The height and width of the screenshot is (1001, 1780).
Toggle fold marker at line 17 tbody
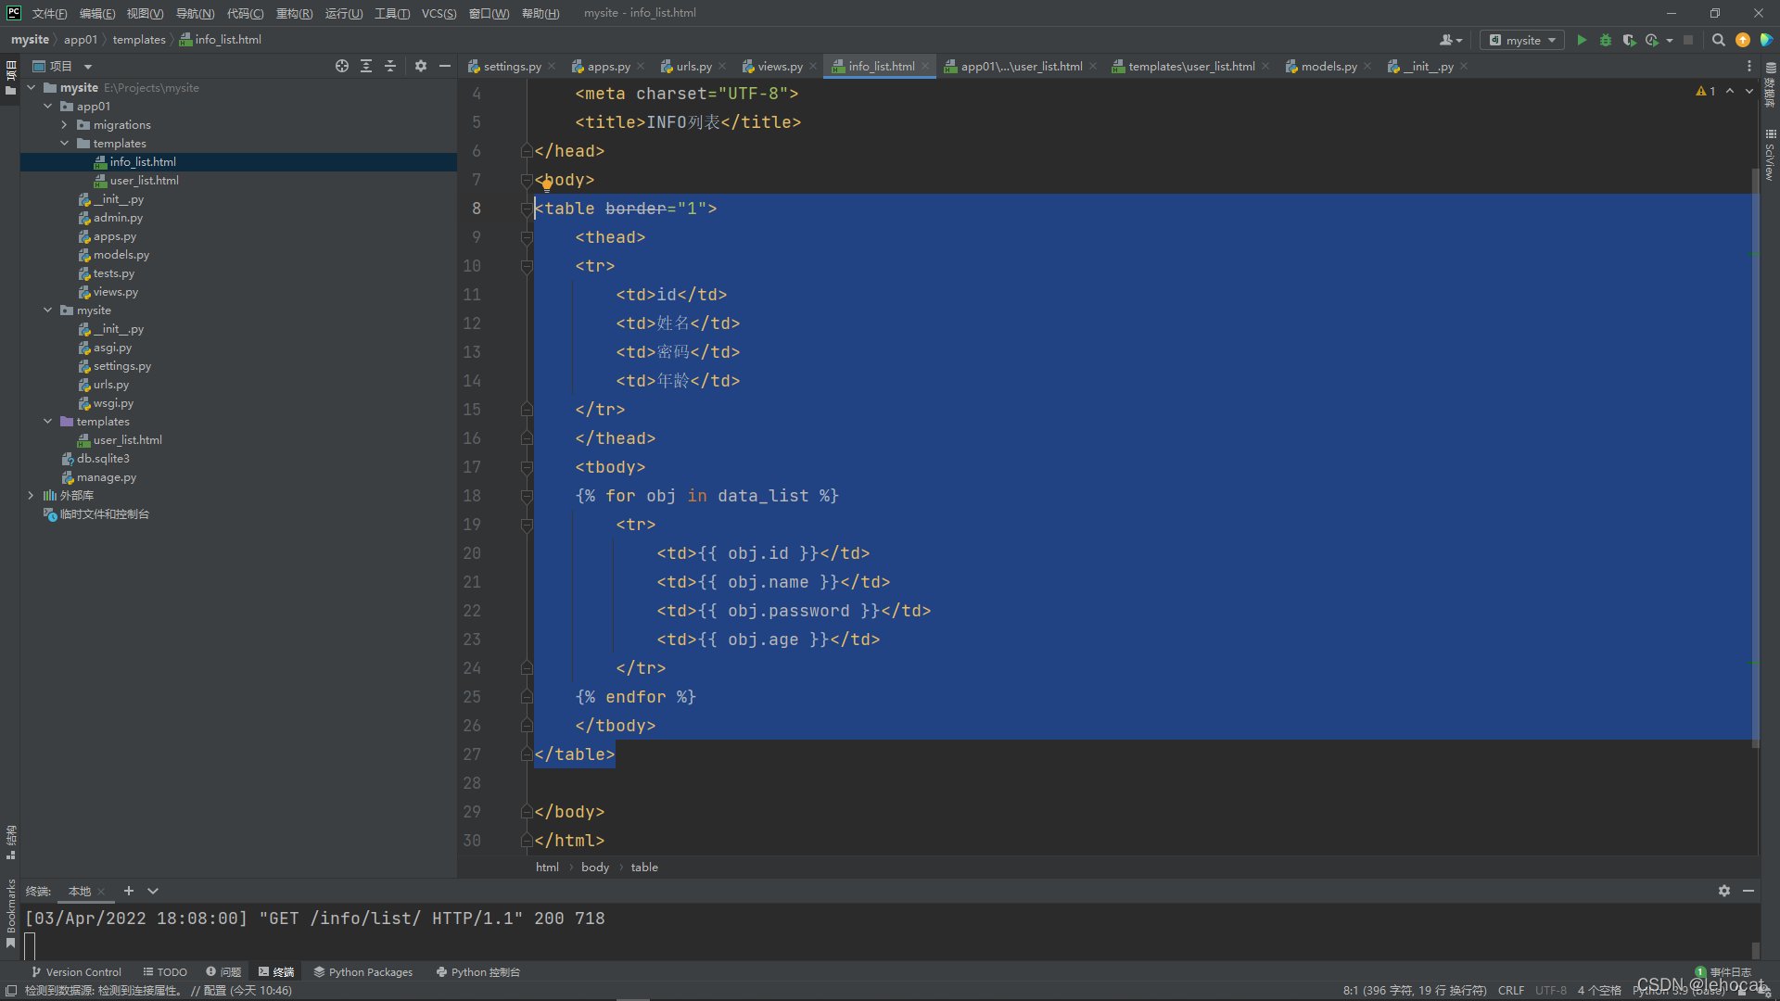tap(527, 467)
